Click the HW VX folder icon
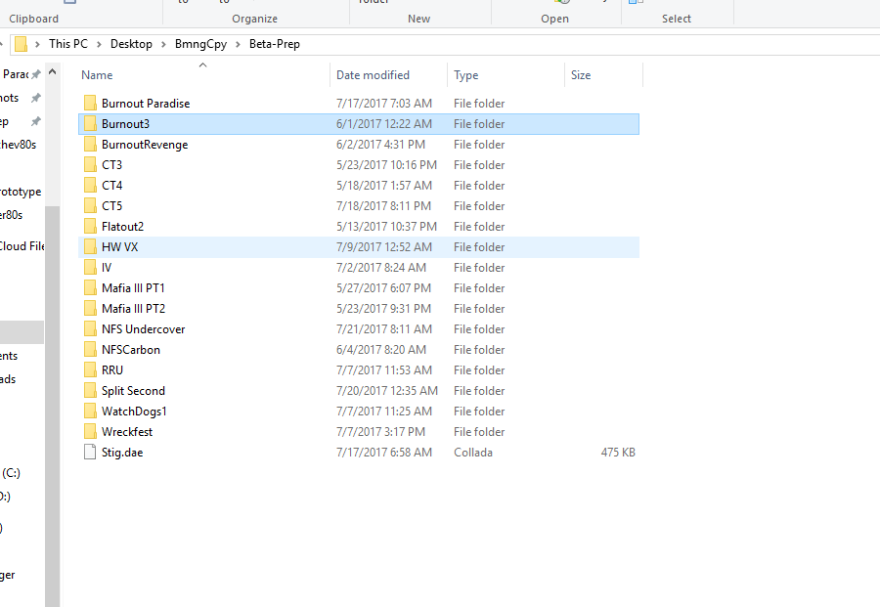Image resolution: width=880 pixels, height=607 pixels. tap(90, 247)
